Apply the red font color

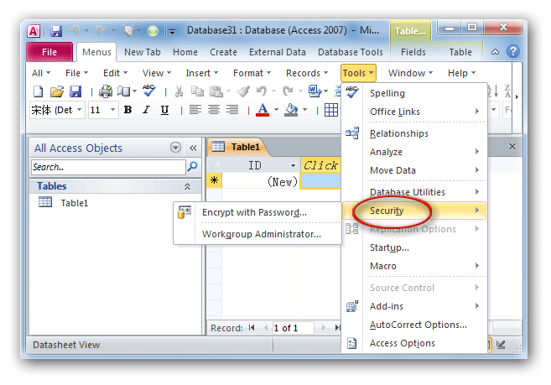263,110
